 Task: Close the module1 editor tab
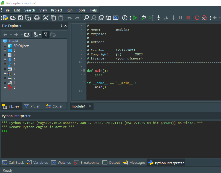tap(90, 106)
